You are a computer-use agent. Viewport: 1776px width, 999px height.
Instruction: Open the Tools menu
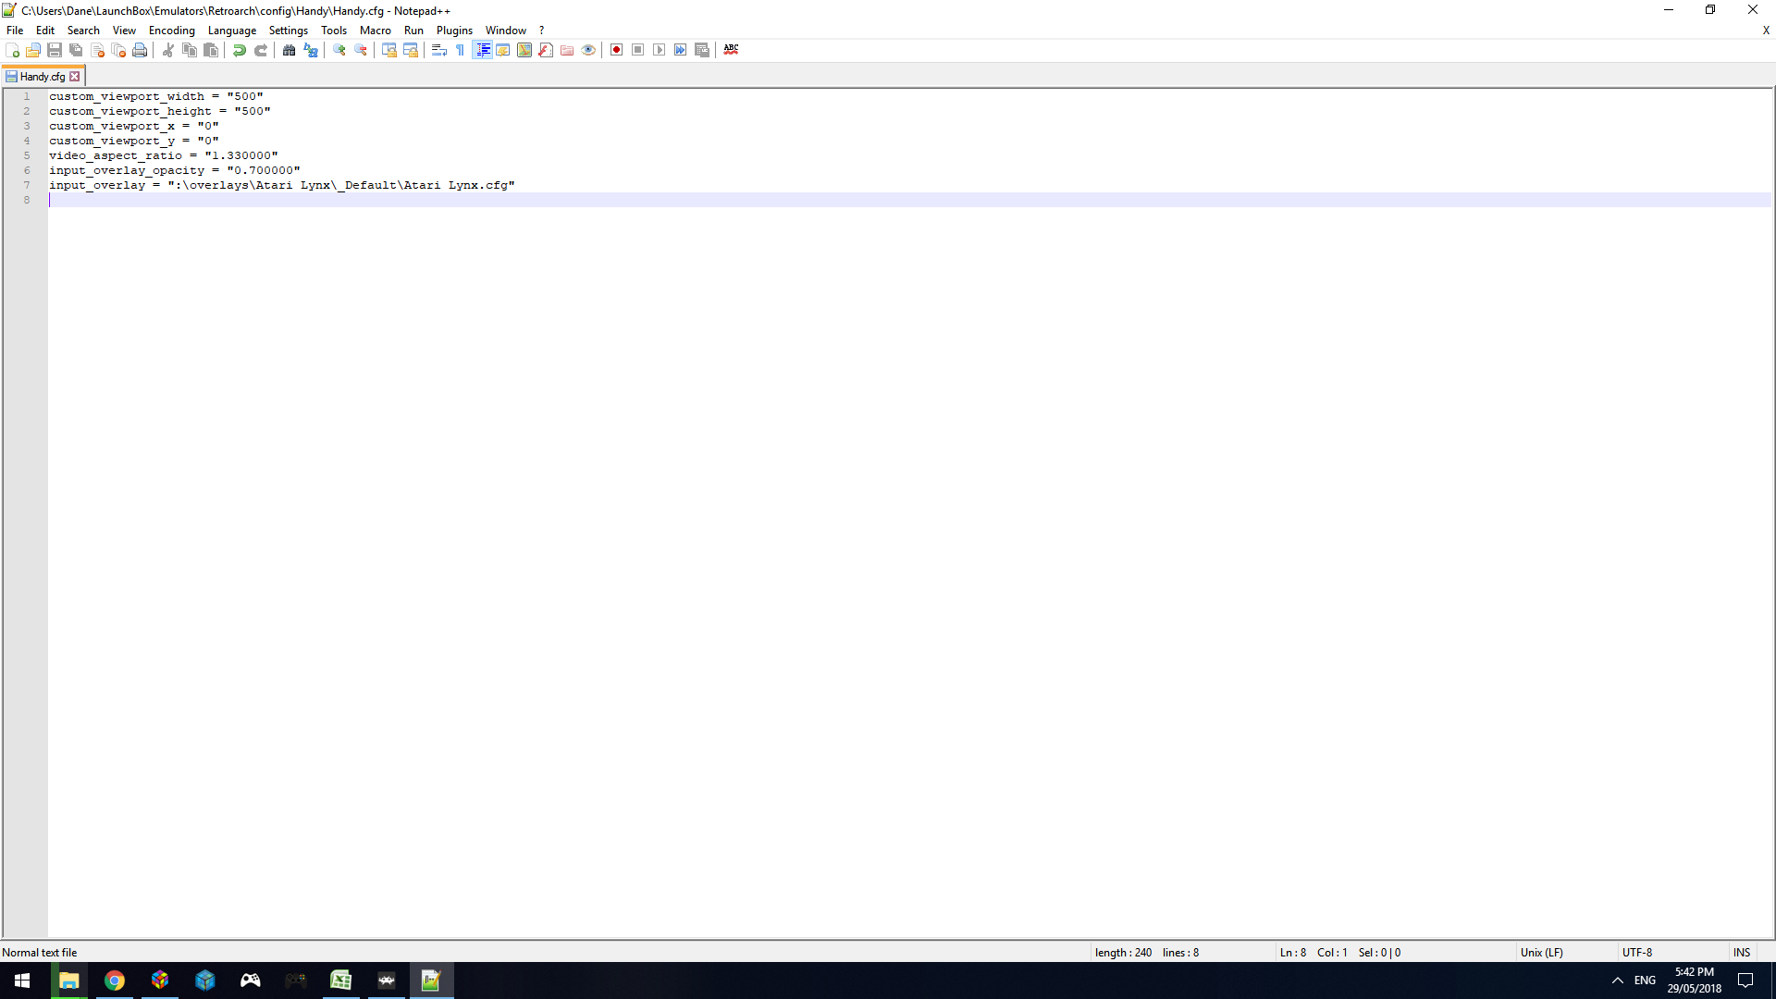pyautogui.click(x=334, y=31)
